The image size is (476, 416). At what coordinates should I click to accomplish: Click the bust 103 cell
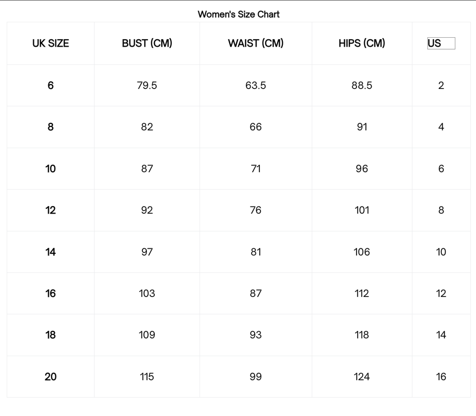click(147, 293)
